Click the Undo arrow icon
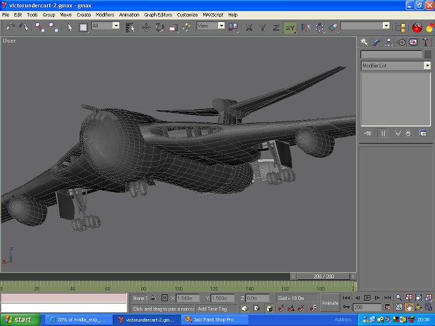The width and height of the screenshot is (435, 326). tap(11, 27)
